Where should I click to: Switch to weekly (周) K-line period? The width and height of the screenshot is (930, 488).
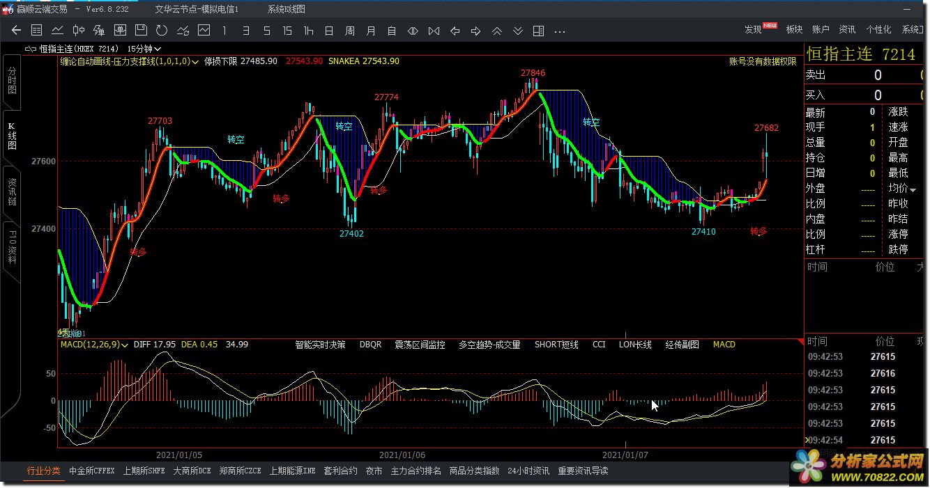(x=350, y=31)
